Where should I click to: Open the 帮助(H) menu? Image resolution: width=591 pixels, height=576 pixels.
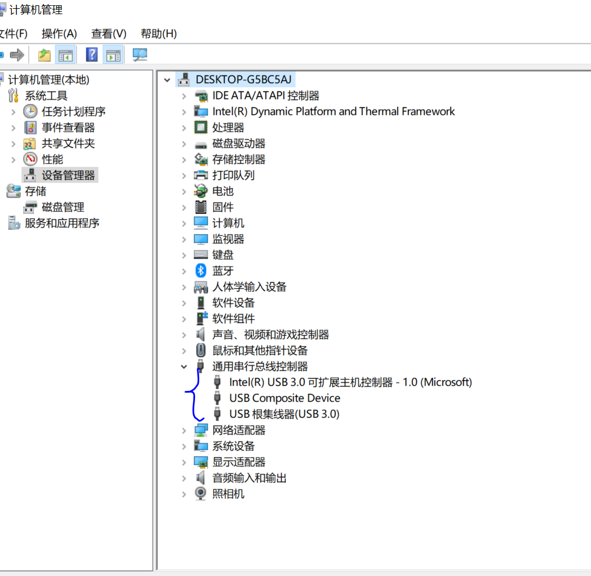159,34
